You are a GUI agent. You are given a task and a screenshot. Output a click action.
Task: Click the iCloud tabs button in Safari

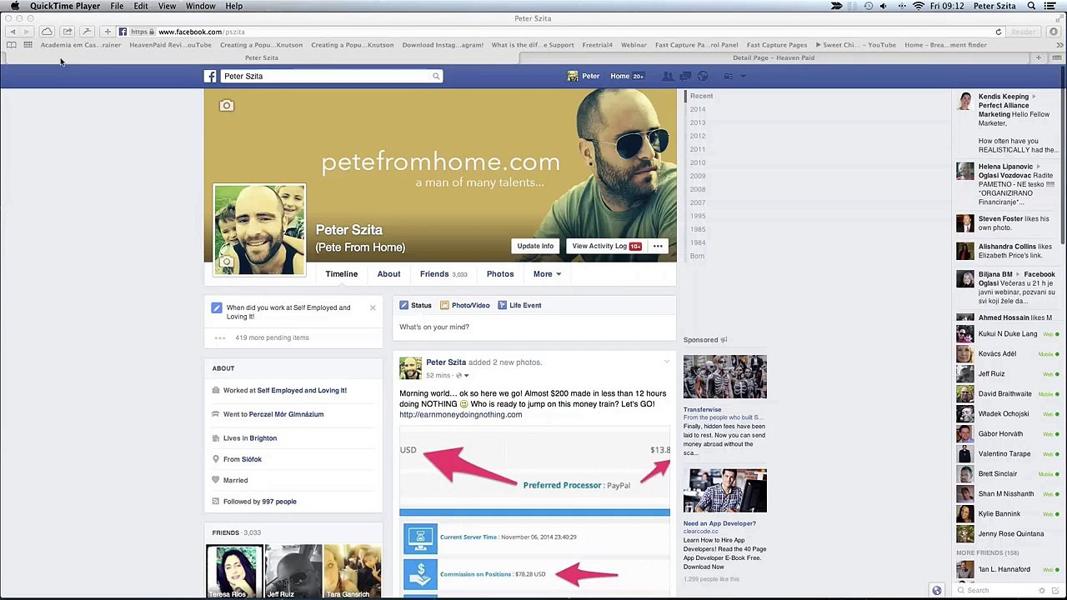(x=48, y=32)
